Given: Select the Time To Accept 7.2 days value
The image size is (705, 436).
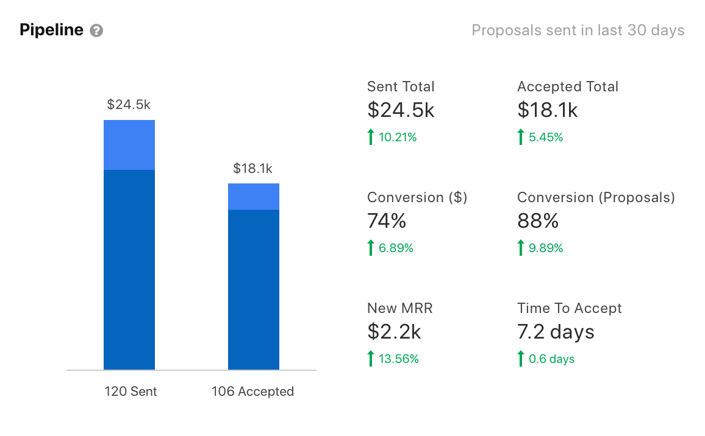Looking at the screenshot, I should [556, 332].
